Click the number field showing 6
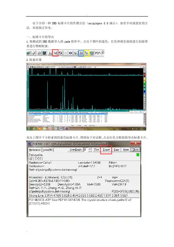Viewport: 174px width, 247px height. point(86,150)
